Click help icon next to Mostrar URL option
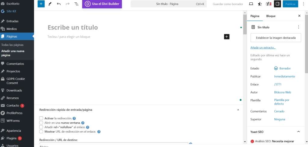Screen dimensions: 308x147 99,132
